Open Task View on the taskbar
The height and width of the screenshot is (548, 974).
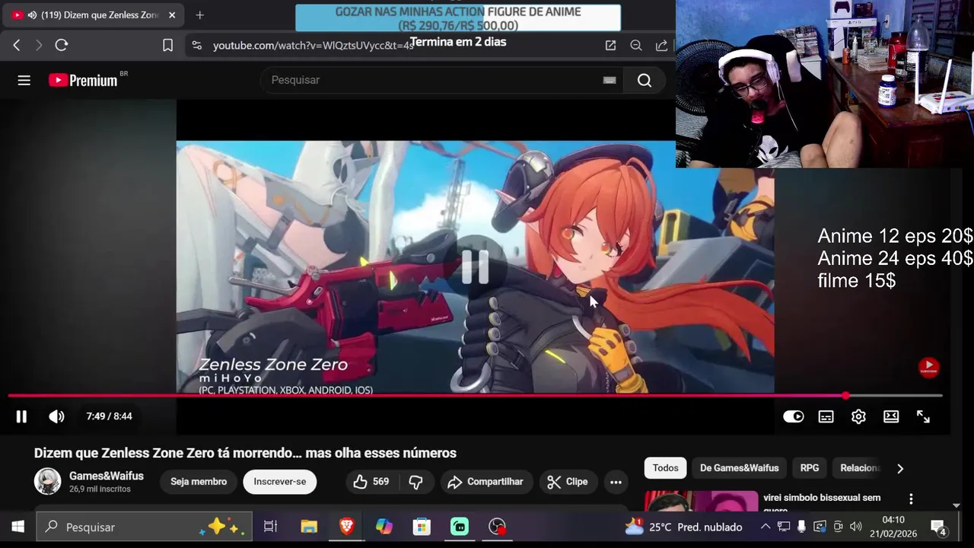pyautogui.click(x=270, y=527)
